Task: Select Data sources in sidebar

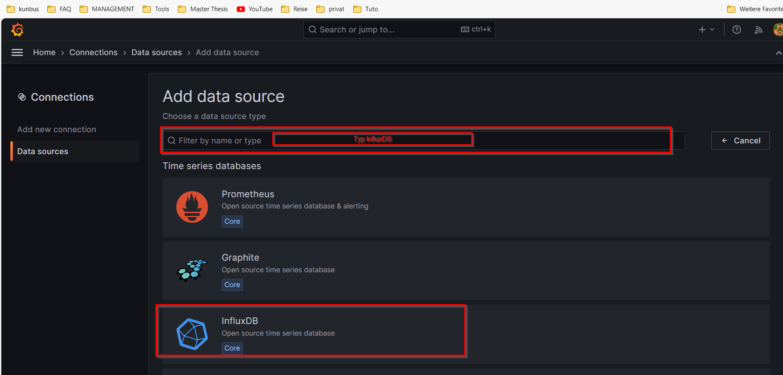Action: click(75, 151)
